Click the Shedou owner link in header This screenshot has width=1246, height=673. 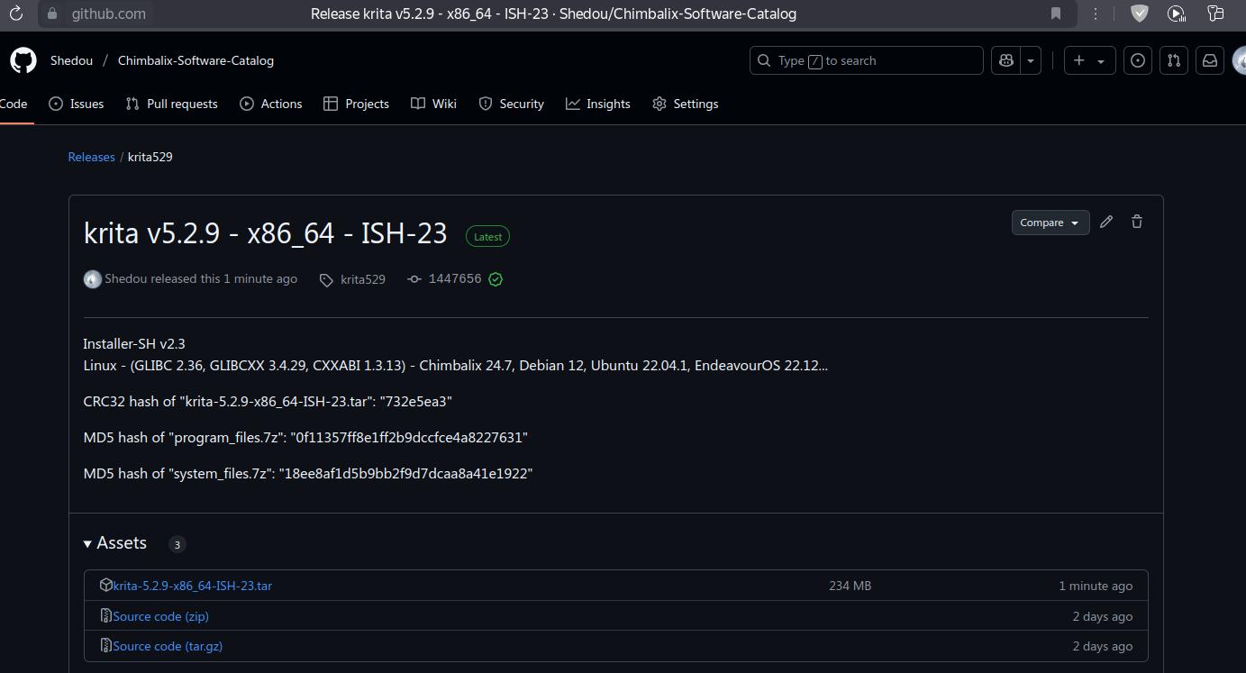click(x=71, y=60)
